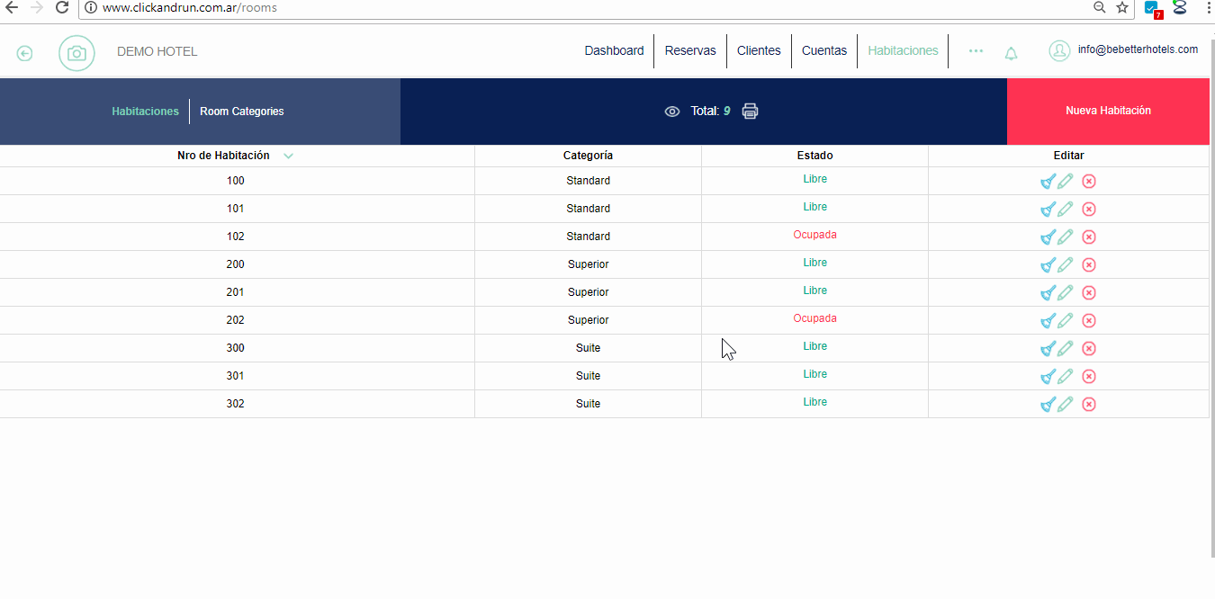Open the Clientes menu item
Screen dimensions: 1215x599
(x=759, y=51)
